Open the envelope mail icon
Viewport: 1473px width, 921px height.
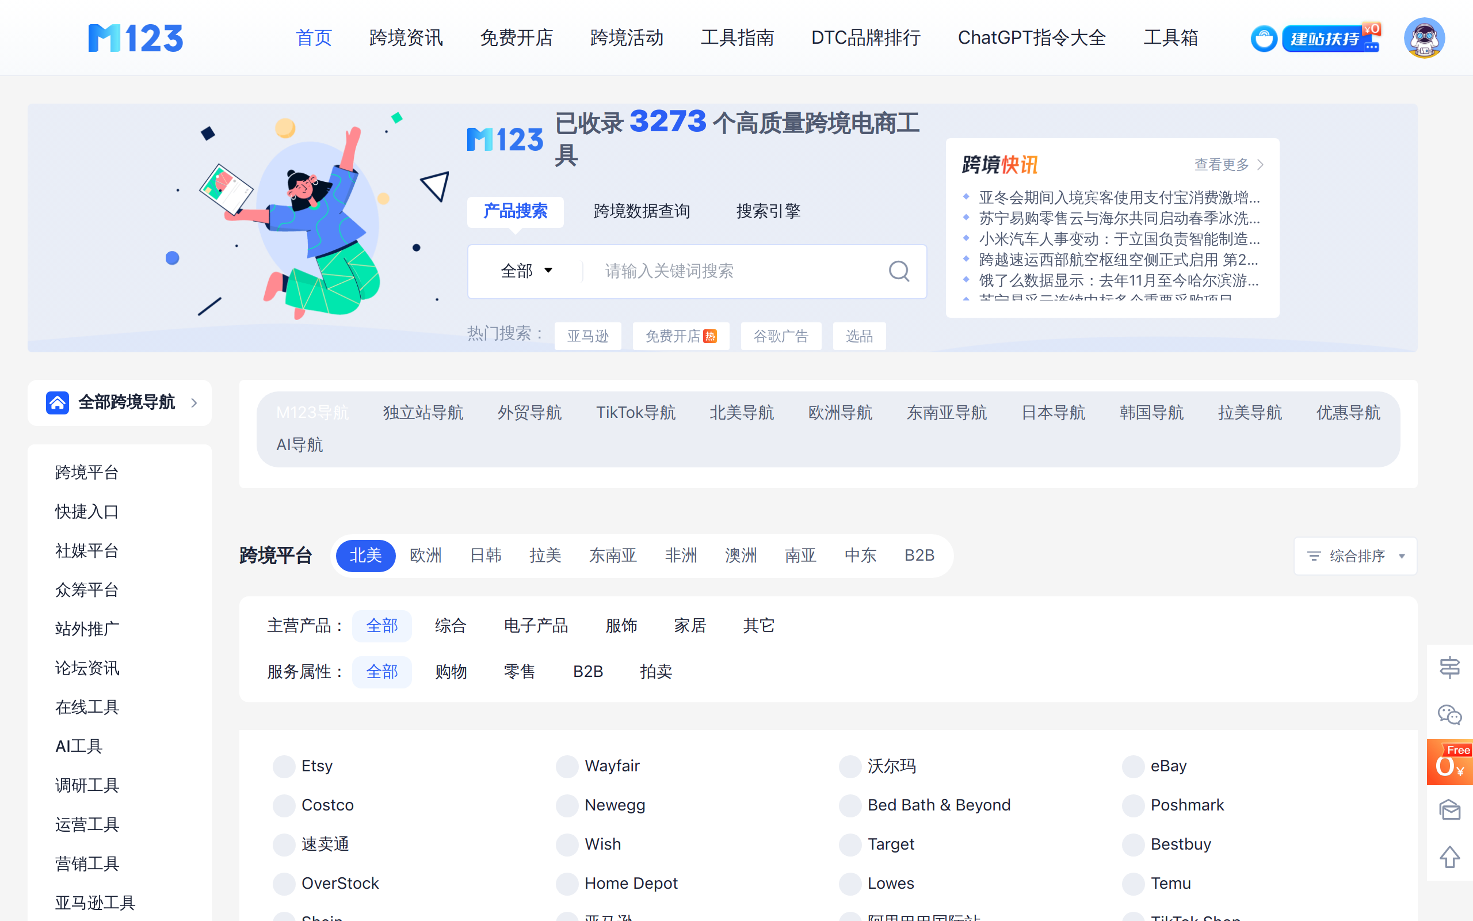pyautogui.click(x=1449, y=809)
